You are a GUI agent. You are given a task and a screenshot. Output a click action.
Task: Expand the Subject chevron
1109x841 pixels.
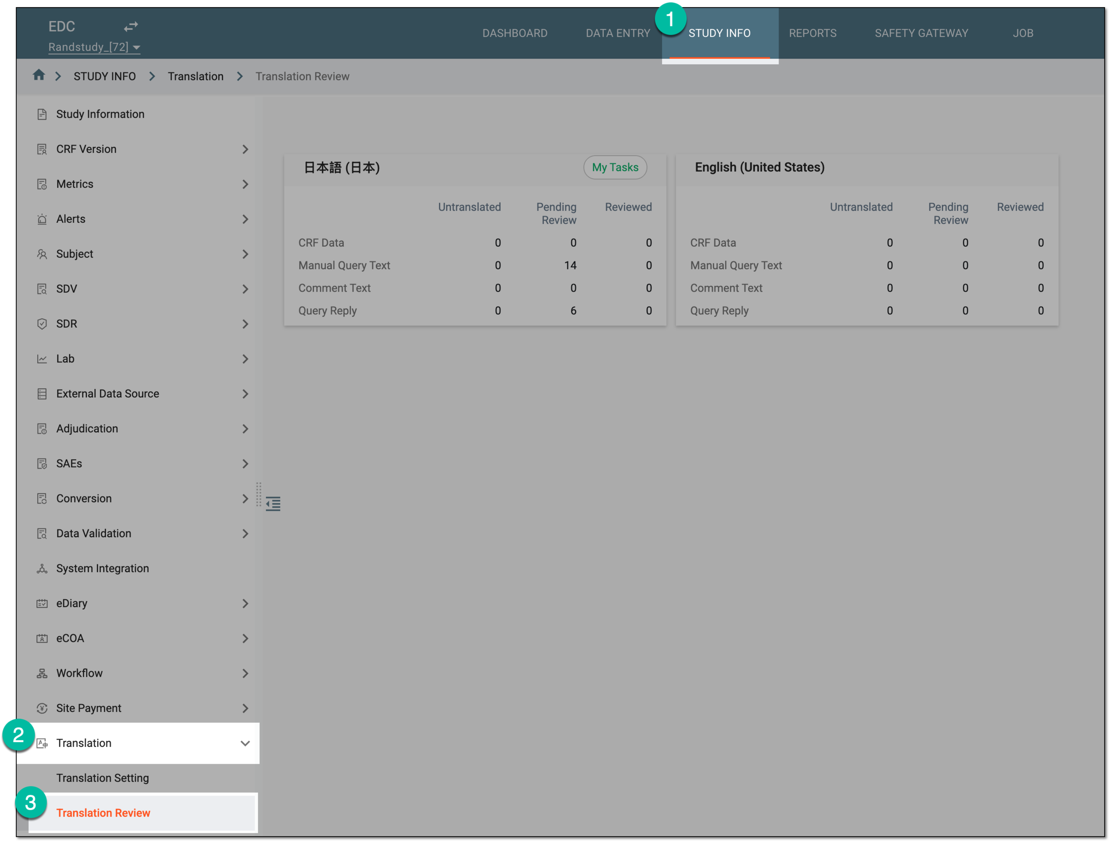point(245,254)
